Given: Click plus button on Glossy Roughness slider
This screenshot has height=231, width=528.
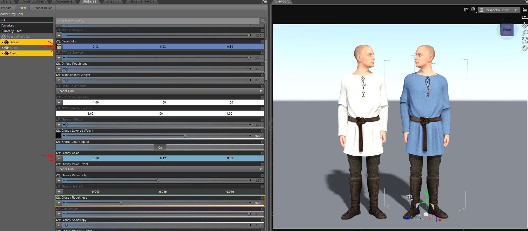Looking at the screenshot, I should [x=250, y=203].
